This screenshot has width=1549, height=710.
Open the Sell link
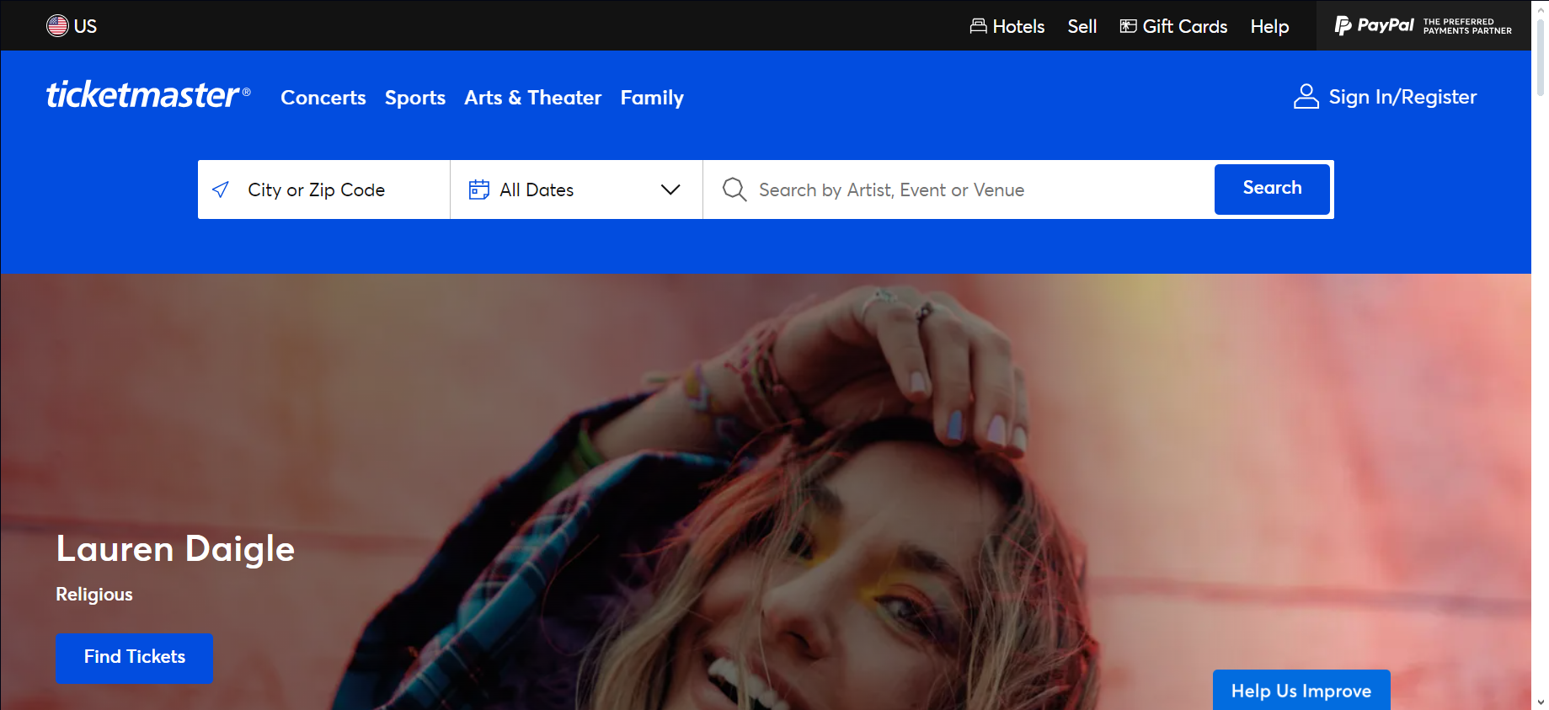tap(1082, 26)
